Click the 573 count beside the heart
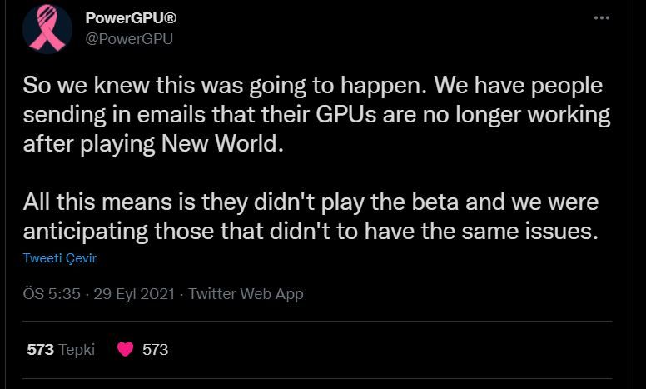 pos(156,350)
